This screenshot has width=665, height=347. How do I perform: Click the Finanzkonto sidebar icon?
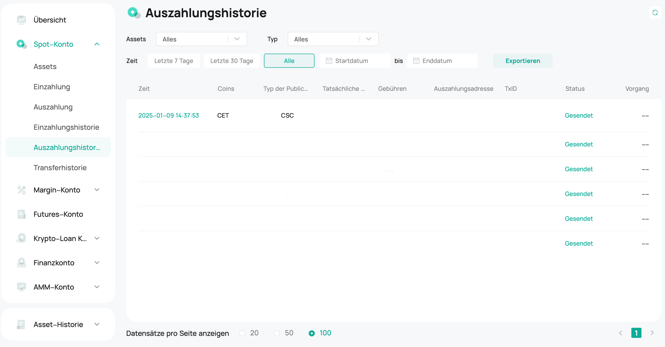[22, 263]
